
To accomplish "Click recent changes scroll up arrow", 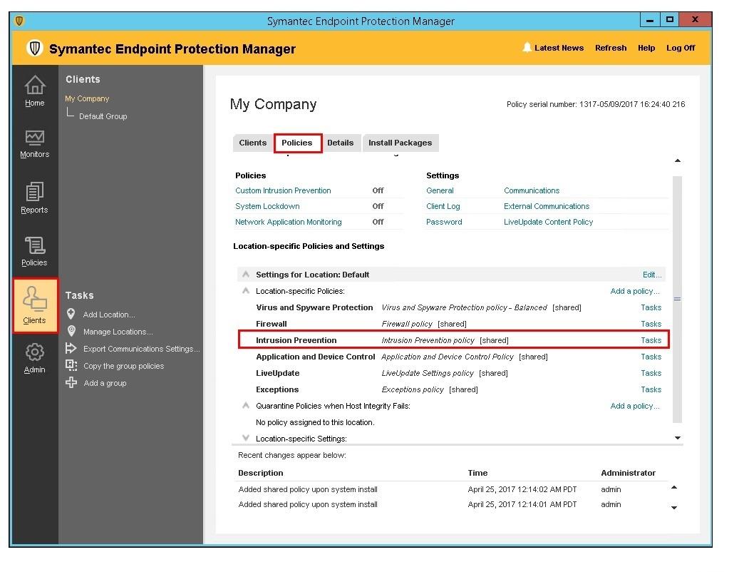I will 674,488.
